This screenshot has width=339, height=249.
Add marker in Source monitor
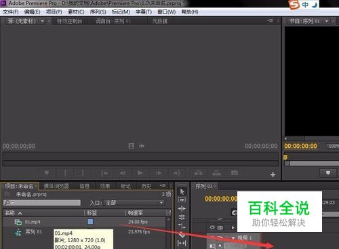pyautogui.click(x=47, y=173)
